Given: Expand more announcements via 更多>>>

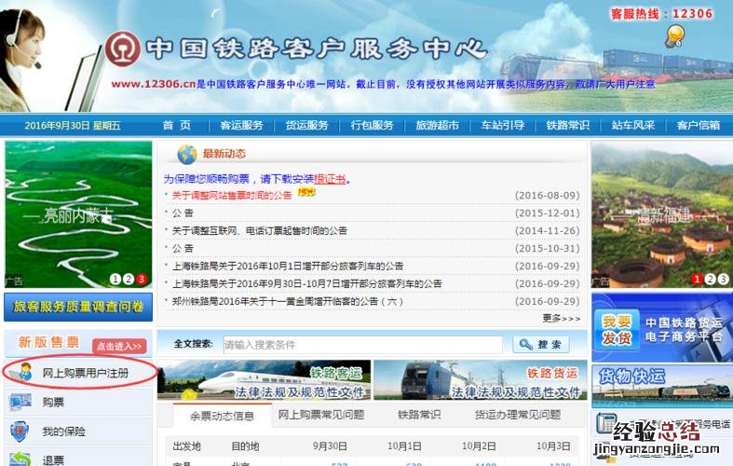Looking at the screenshot, I should pyautogui.click(x=561, y=318).
